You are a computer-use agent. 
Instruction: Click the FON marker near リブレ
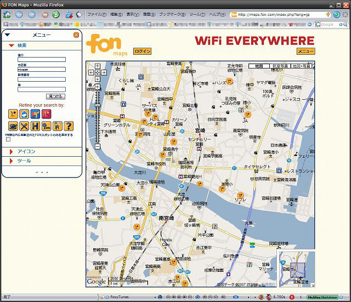[240, 195]
